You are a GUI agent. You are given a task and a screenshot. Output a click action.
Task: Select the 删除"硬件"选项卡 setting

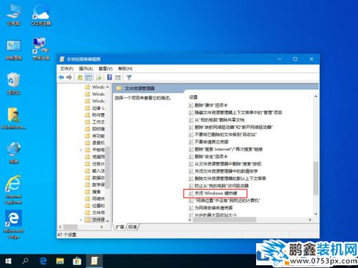[x=209, y=105]
